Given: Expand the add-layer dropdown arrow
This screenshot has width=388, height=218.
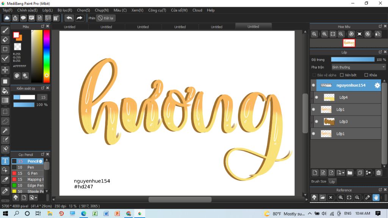Looking at the screenshot, I should click(343, 173).
